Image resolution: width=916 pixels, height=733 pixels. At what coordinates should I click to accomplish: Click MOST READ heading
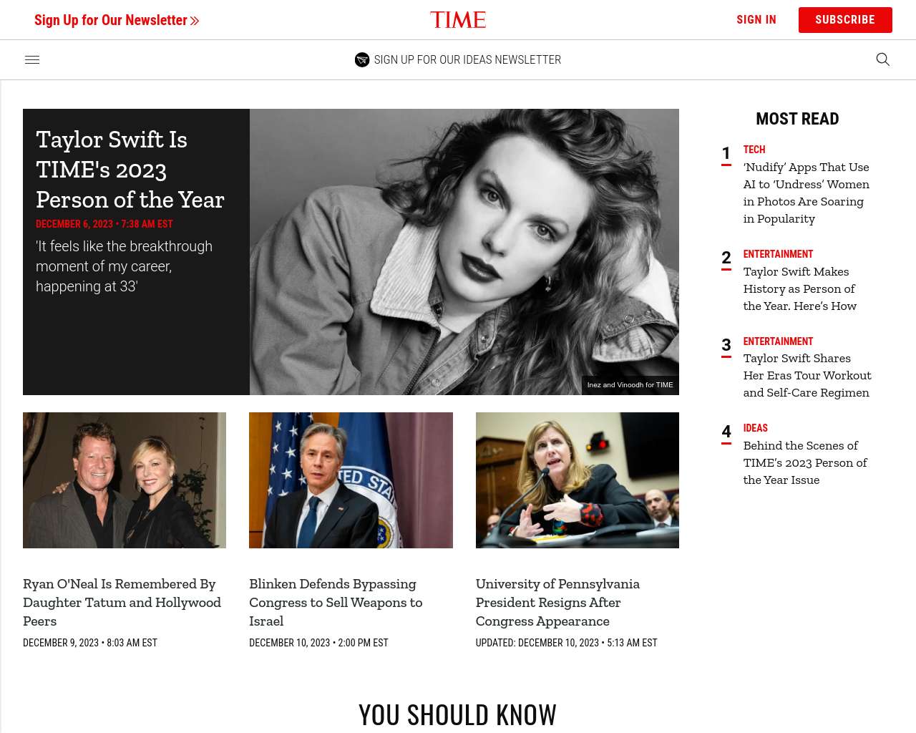(797, 119)
